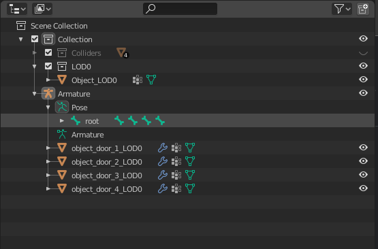The height and width of the screenshot is (249, 378).
Task: Click the vertex groups icon on object_door_3_LOD0
Action: tap(176, 175)
